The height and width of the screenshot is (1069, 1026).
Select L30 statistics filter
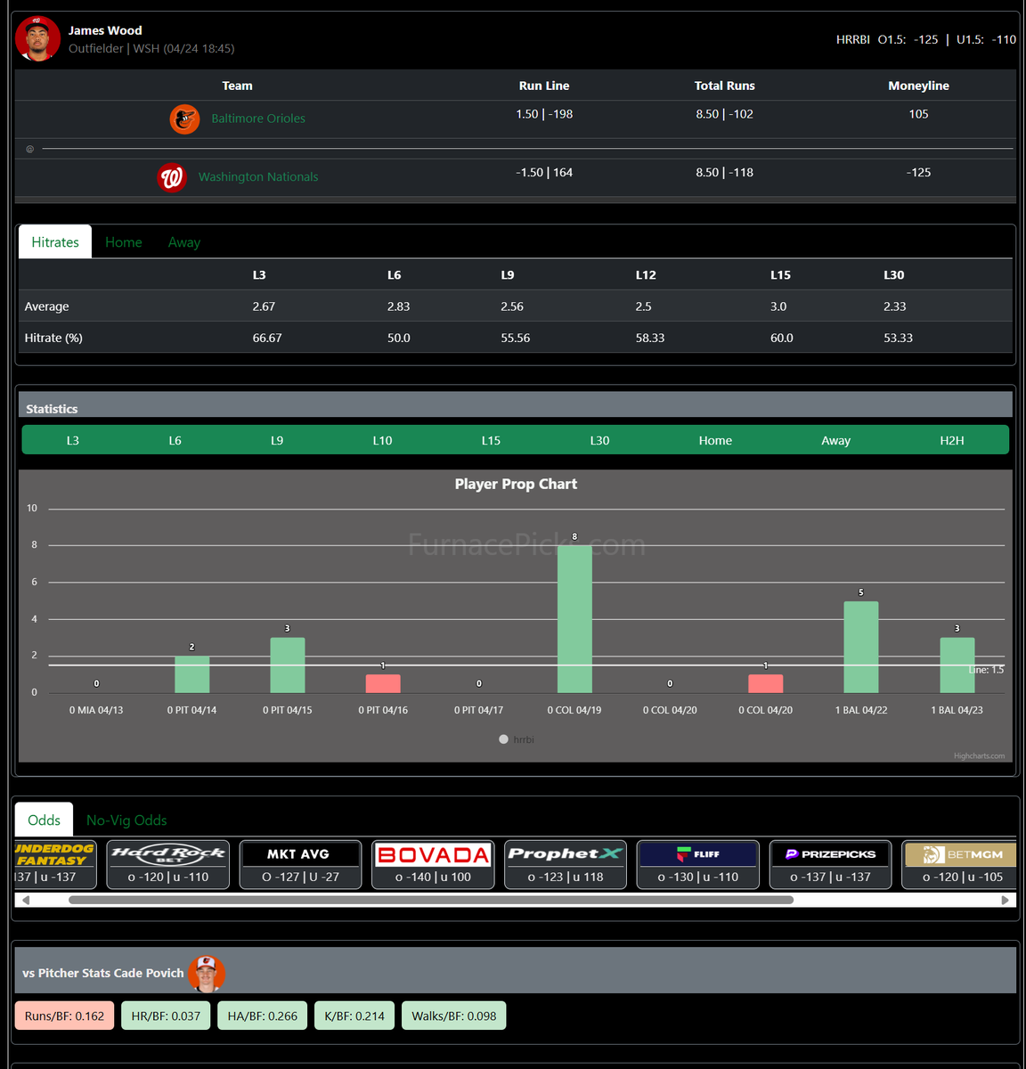[x=599, y=440]
